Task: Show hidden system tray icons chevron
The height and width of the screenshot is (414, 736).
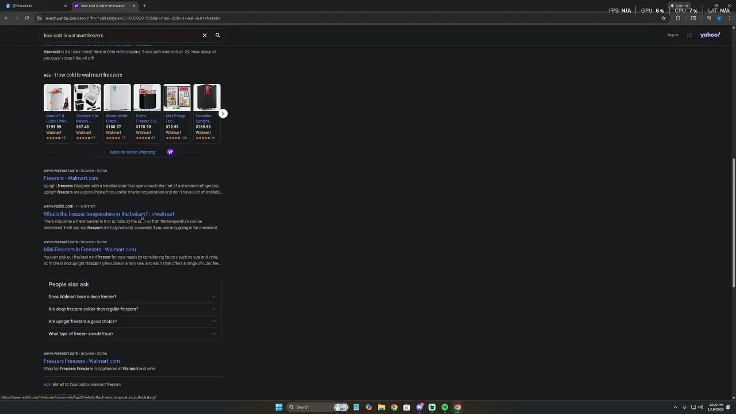Action: (x=676, y=407)
